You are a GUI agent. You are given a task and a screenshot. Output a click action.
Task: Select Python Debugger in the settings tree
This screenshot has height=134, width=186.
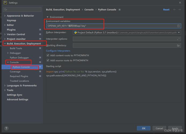pos(19,58)
